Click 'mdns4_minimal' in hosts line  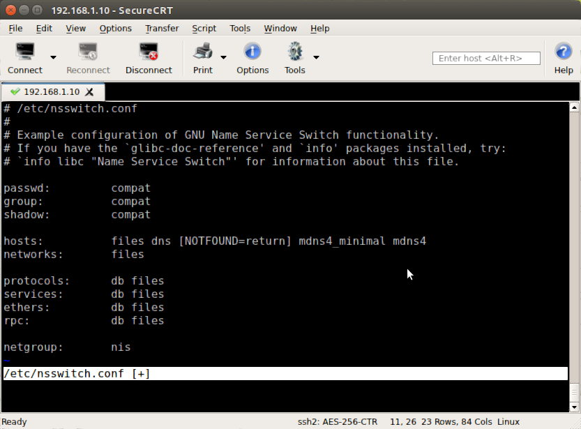342,241
